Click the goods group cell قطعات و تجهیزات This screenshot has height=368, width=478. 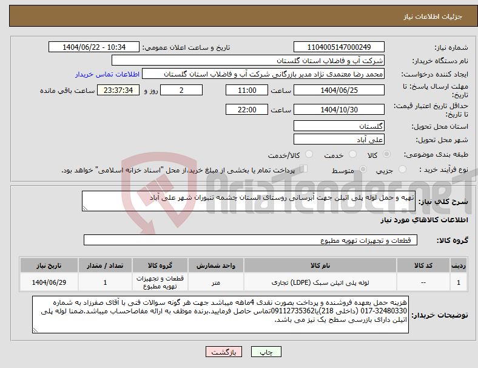point(160,282)
